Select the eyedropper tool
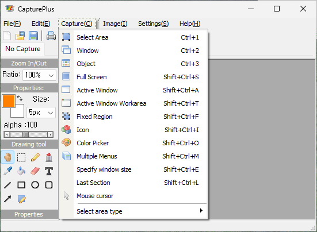 click(8, 171)
